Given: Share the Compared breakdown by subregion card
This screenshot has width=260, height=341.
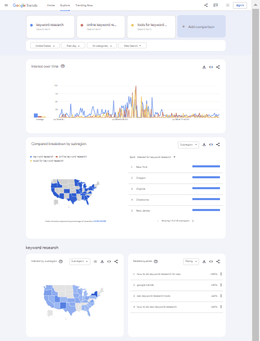Looking at the screenshot, I should 218,145.
